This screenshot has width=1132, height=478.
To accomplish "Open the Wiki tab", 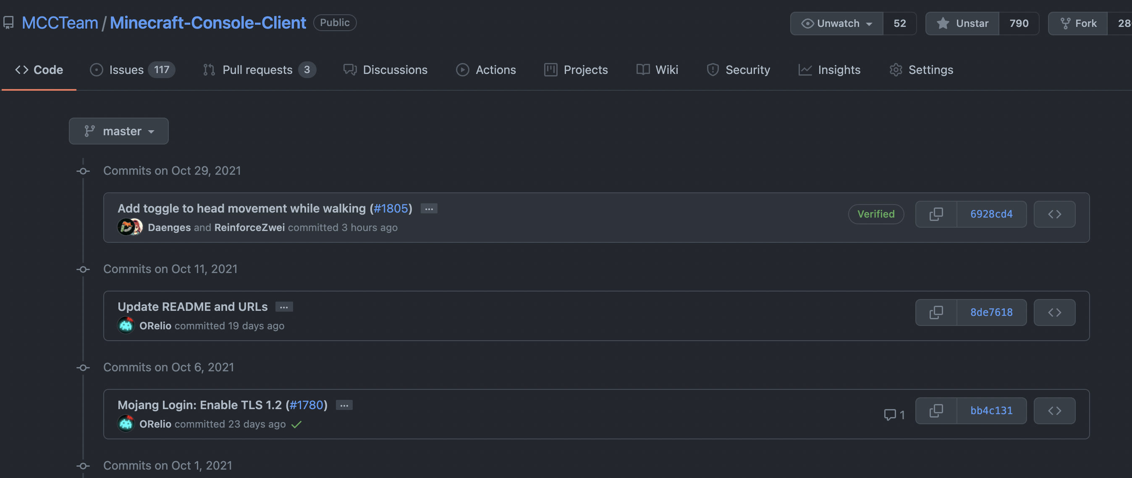I will [657, 70].
